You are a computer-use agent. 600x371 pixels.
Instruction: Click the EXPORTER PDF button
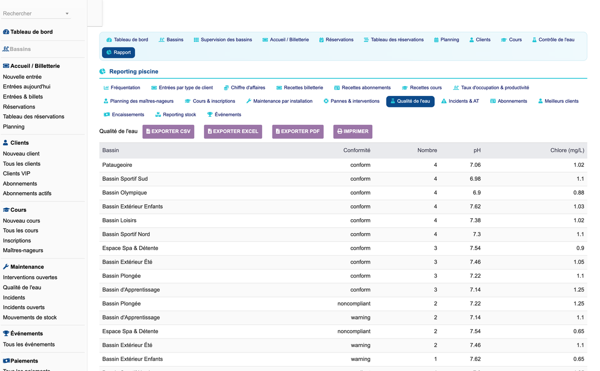tap(298, 132)
